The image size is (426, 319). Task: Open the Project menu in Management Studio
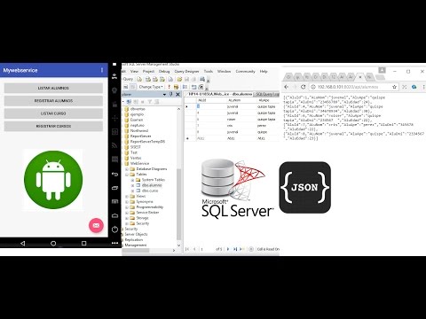[x=148, y=71]
